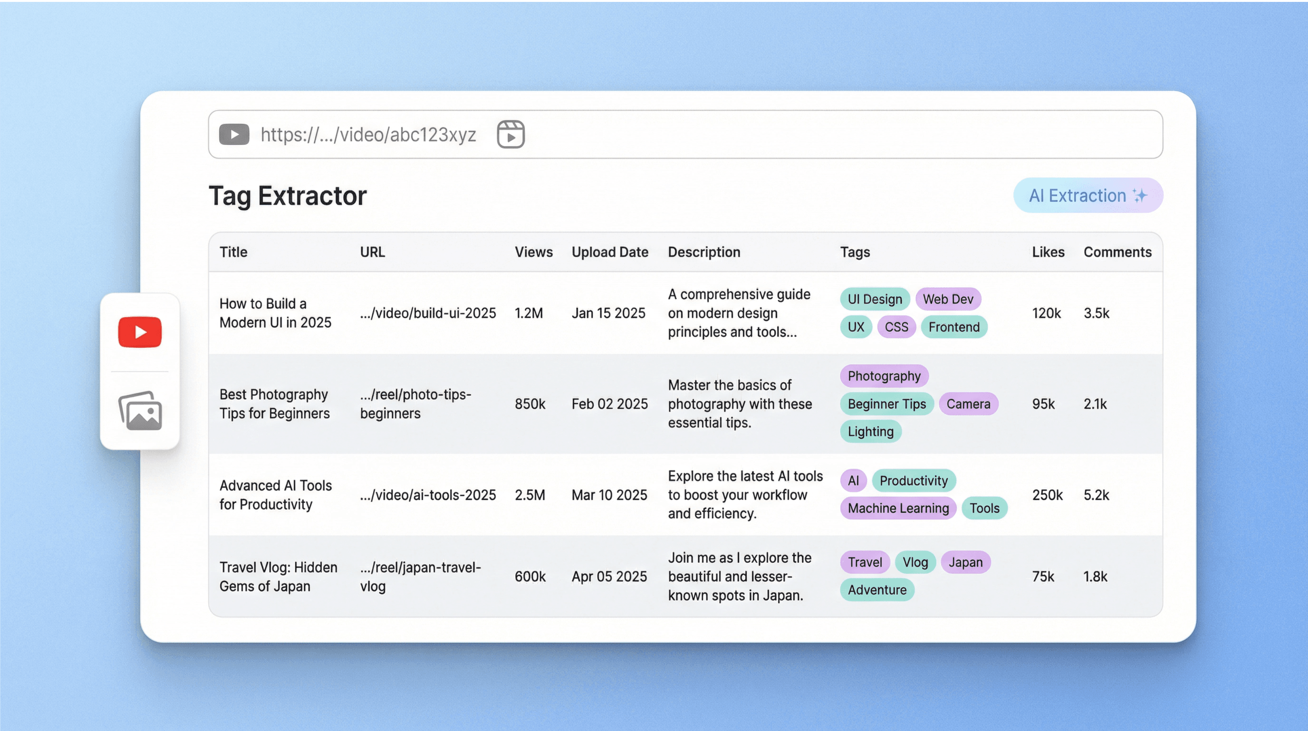Select the Machine Learning tag

[x=898, y=508]
